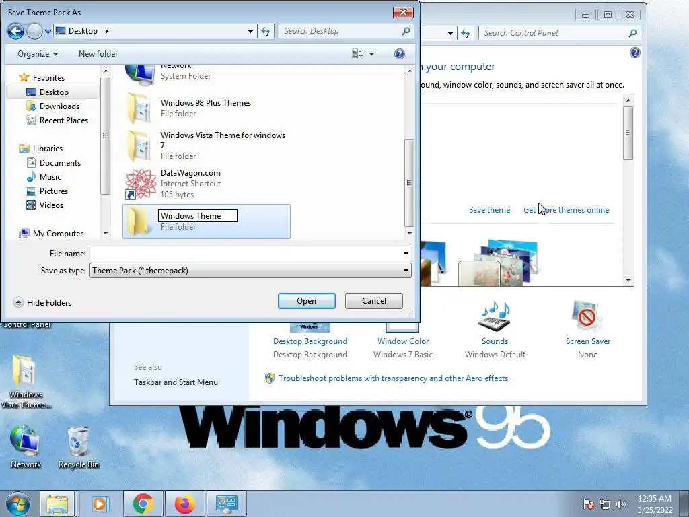Open Help in the Save dialog

[399, 54]
